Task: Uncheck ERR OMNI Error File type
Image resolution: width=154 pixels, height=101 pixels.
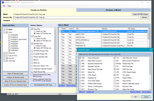Action: [x=114, y=69]
